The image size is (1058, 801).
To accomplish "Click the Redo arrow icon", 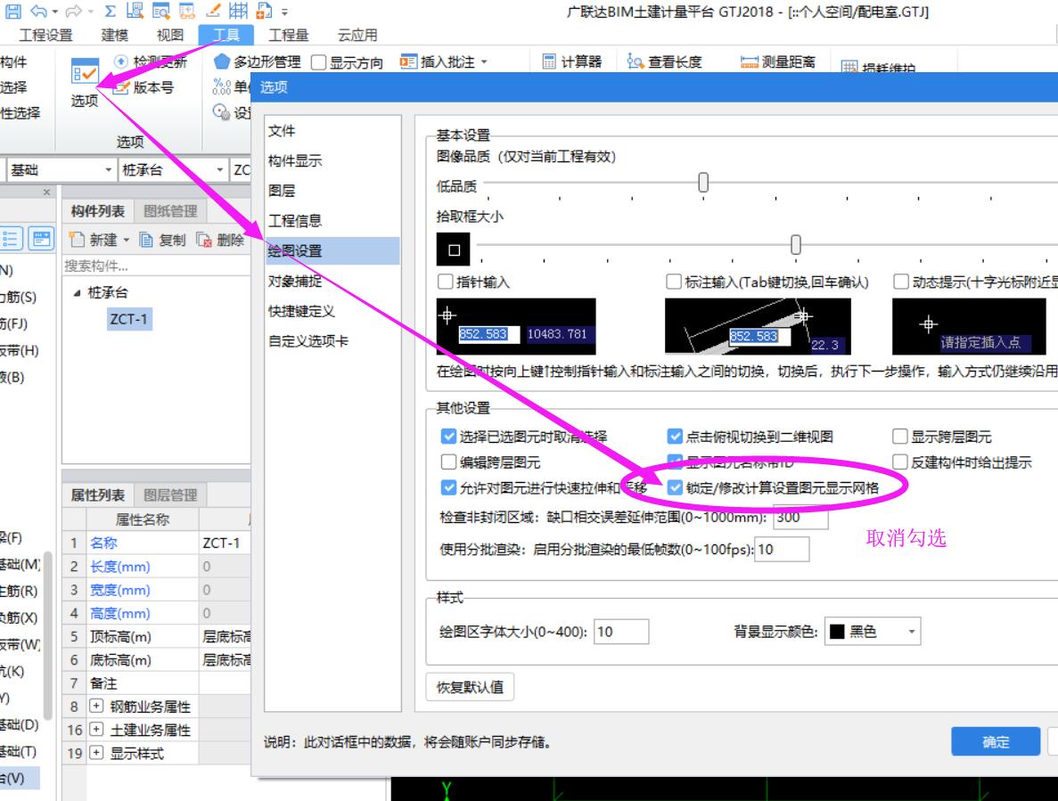I will tap(74, 10).
